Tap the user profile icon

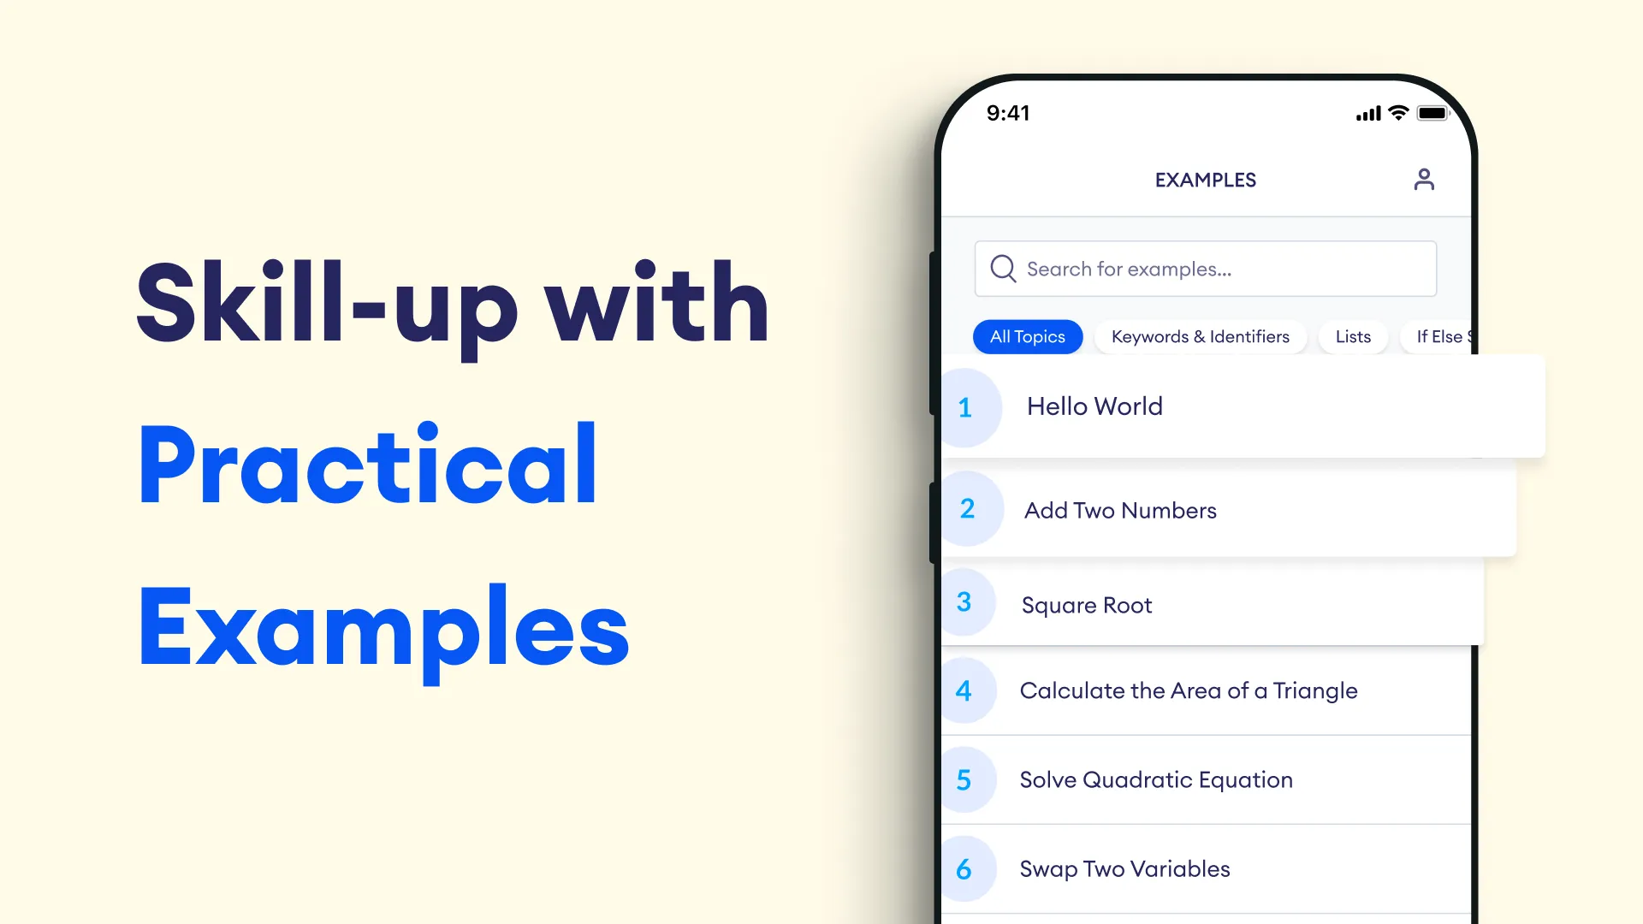tap(1423, 178)
